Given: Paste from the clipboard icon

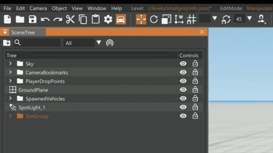Looking at the screenshot, I should [x=95, y=19].
